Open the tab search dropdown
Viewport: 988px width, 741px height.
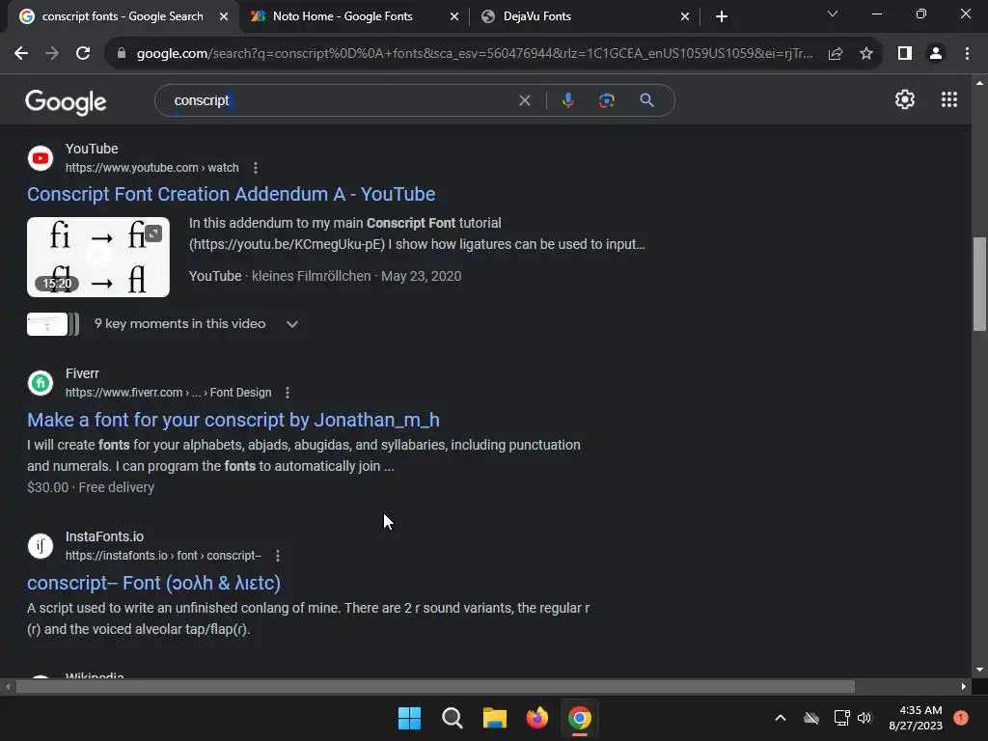click(x=833, y=14)
